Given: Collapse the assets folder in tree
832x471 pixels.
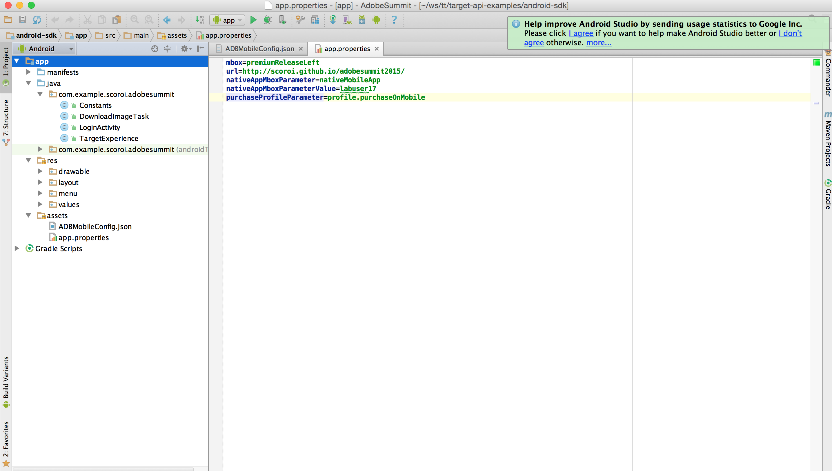Looking at the screenshot, I should click(x=28, y=215).
